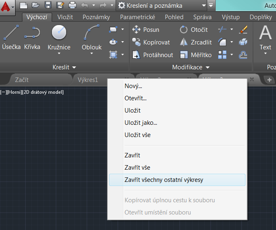Expand the Modifikace panel
This screenshot has width=276, height=230.
click(191, 67)
